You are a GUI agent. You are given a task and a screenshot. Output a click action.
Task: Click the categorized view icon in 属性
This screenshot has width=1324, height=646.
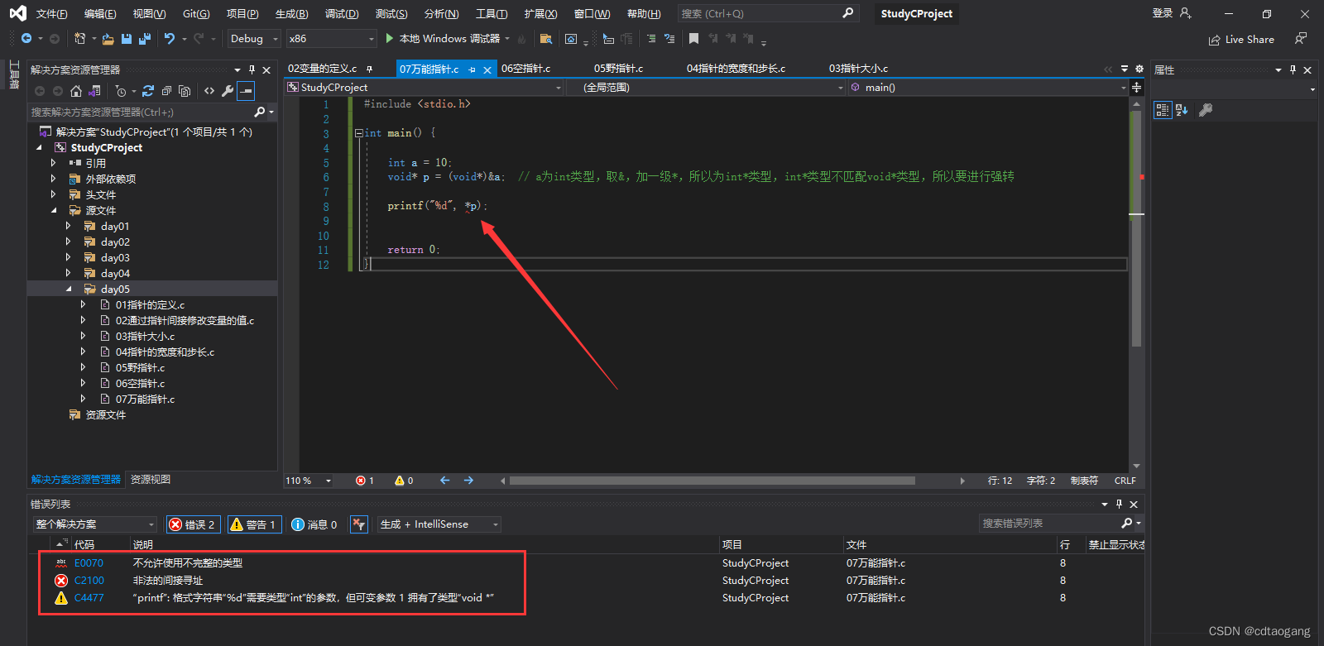(x=1163, y=110)
